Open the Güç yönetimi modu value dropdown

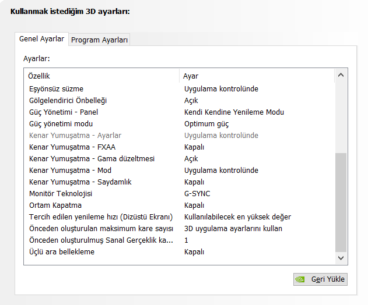[x=206, y=124]
